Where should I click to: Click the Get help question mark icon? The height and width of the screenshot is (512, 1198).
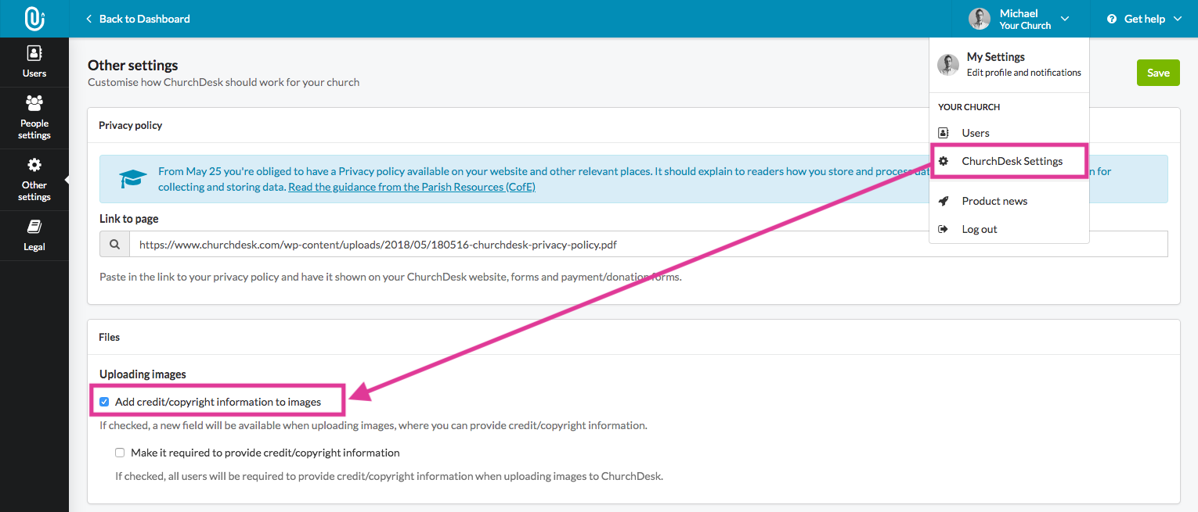click(1112, 19)
